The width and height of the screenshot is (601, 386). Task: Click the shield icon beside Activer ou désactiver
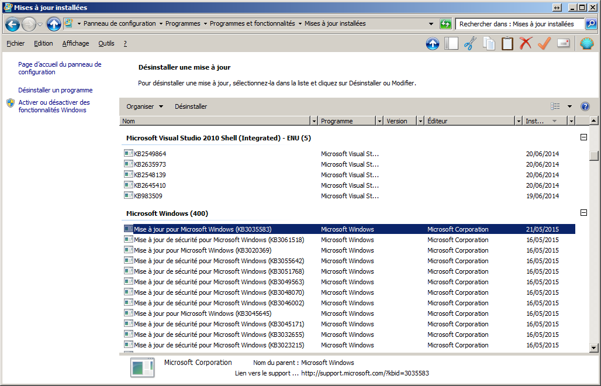[11, 103]
